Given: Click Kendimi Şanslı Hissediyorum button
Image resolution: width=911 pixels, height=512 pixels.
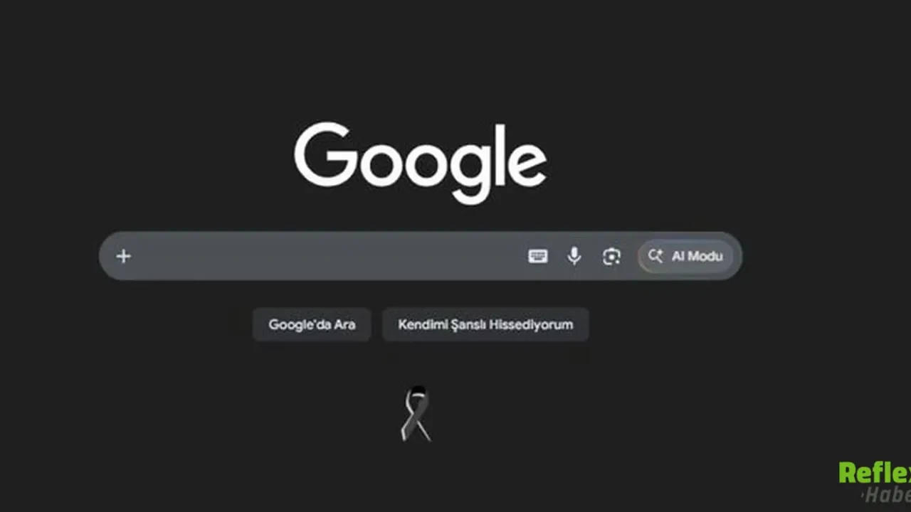Looking at the screenshot, I should coord(485,324).
